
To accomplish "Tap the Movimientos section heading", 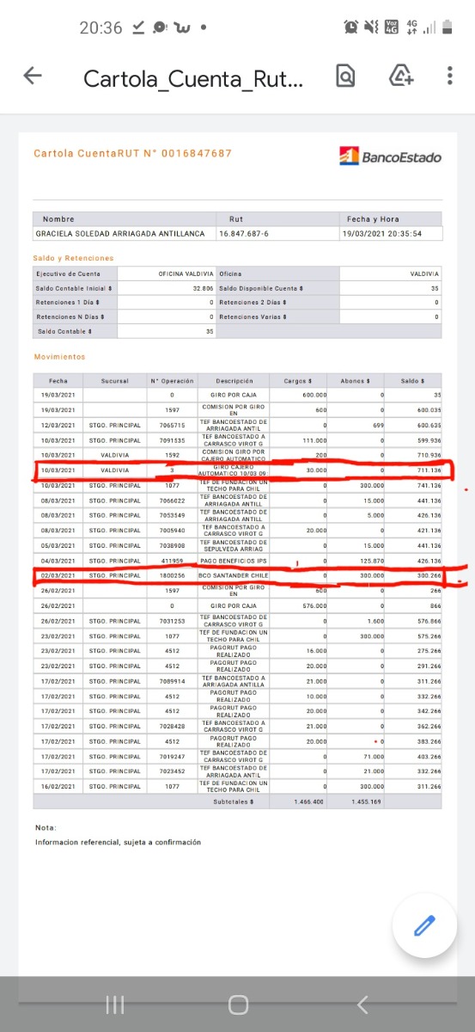I will (59, 356).
